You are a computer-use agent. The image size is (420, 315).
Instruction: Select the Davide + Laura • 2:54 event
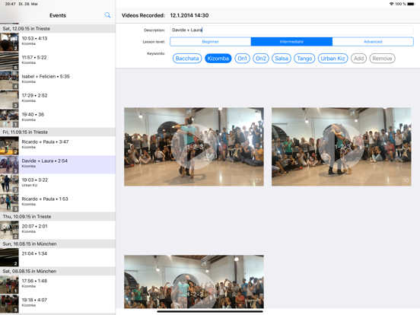(58, 164)
